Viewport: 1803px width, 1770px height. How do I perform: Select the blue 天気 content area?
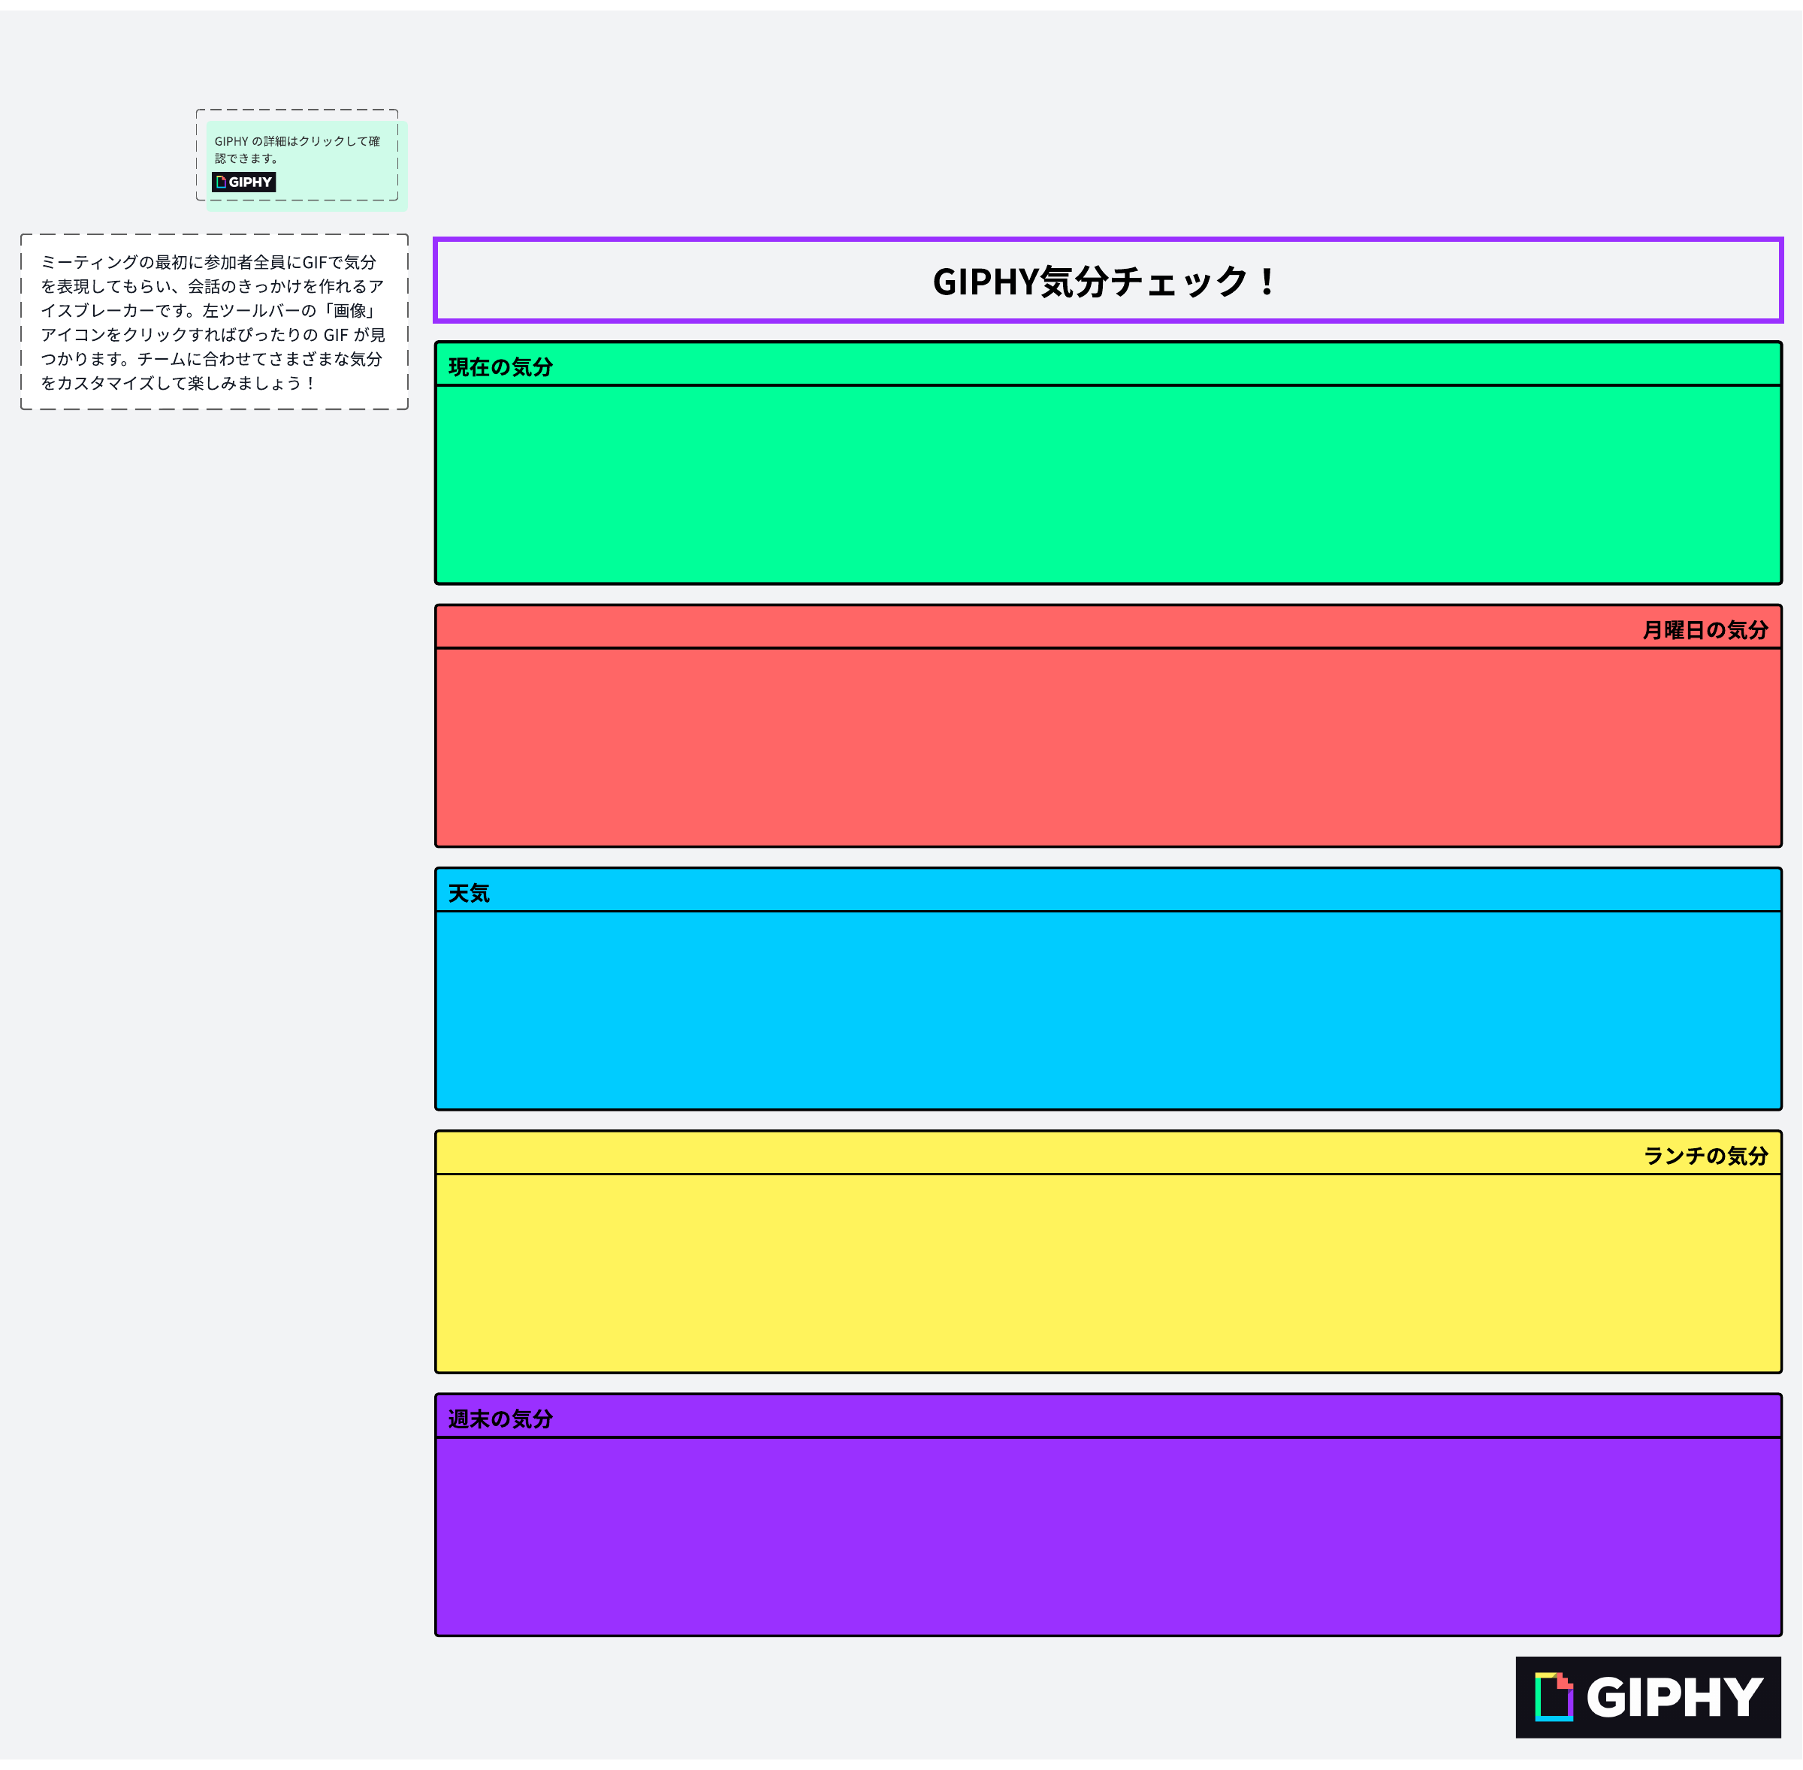pos(1107,1011)
